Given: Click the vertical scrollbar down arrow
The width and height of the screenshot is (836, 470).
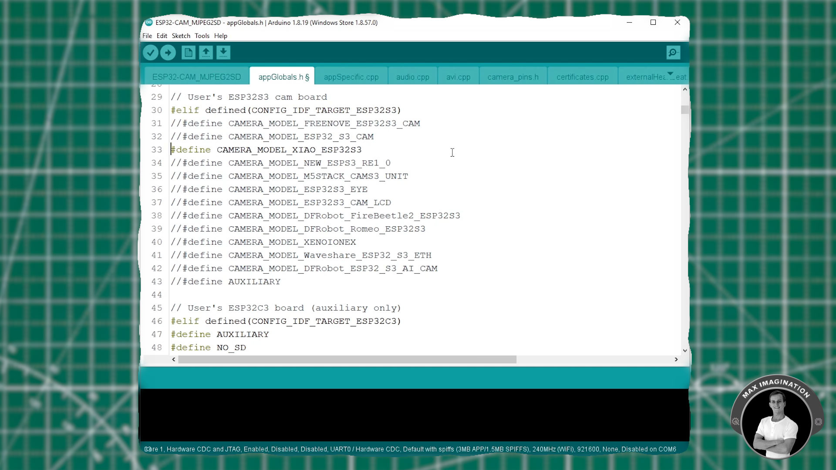Looking at the screenshot, I should coord(684,350).
